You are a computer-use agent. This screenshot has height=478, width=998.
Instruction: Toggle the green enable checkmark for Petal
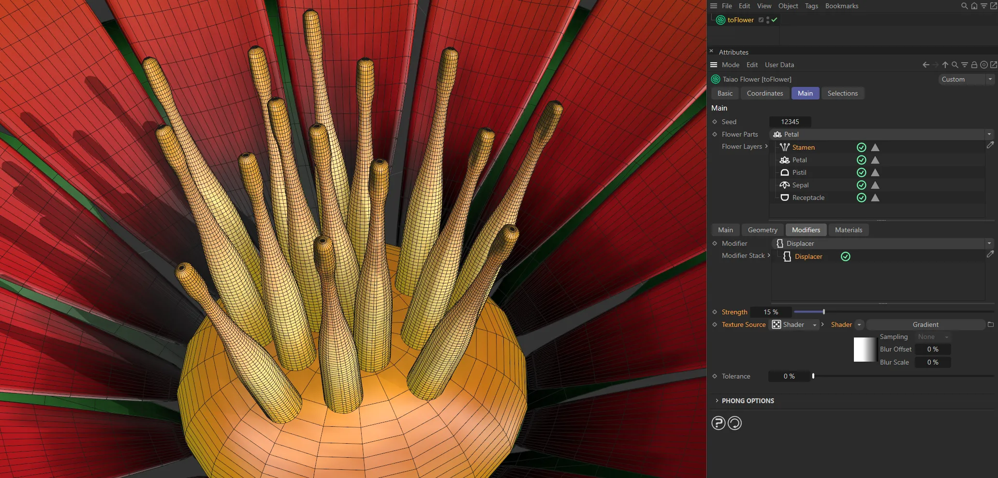click(861, 160)
